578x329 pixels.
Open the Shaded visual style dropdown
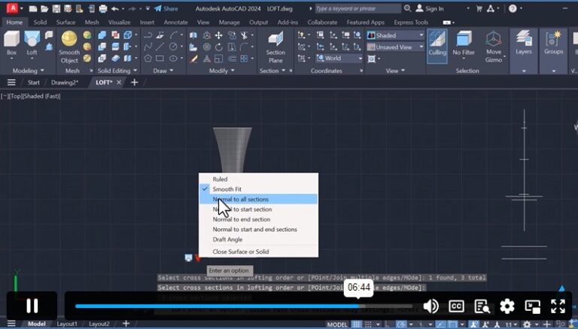click(396, 35)
